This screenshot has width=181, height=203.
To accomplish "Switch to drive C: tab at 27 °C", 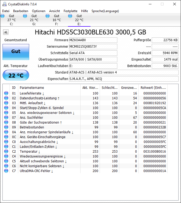I will click(12, 20).
